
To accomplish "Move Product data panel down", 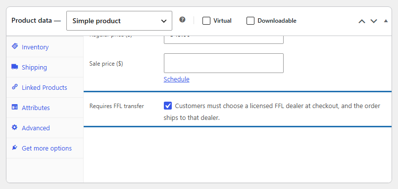I will (x=374, y=21).
